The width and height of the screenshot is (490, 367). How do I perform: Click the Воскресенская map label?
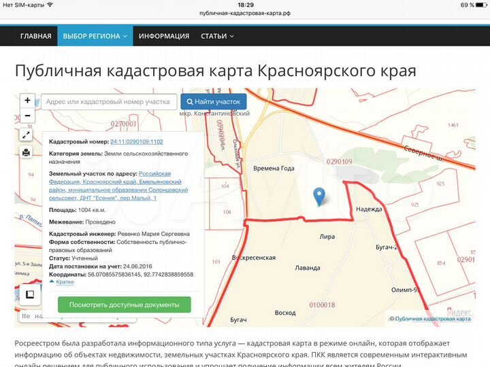[x=254, y=258]
